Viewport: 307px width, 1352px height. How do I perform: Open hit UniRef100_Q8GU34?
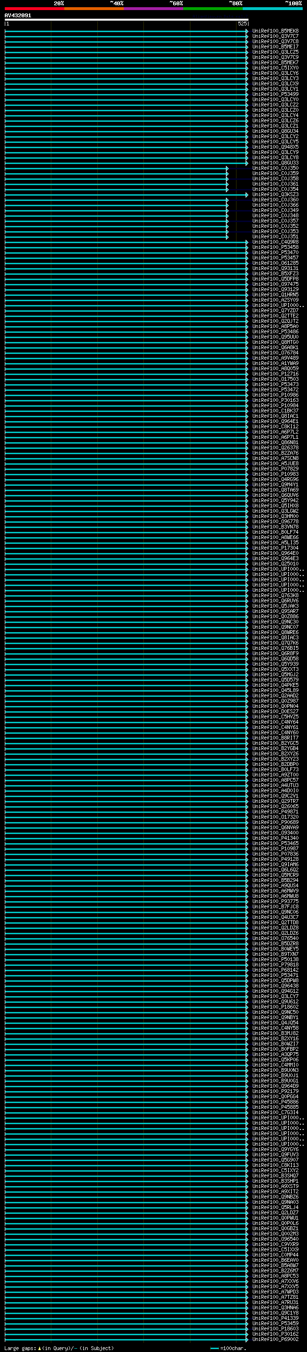tap(275, 131)
